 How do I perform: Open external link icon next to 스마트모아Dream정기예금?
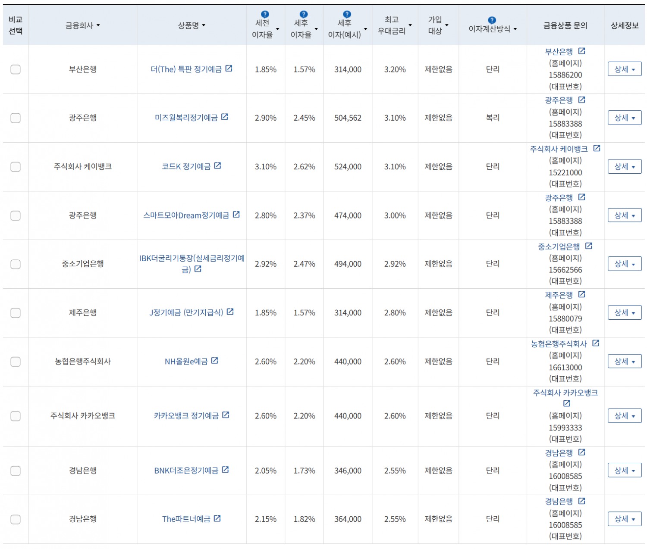(236, 215)
